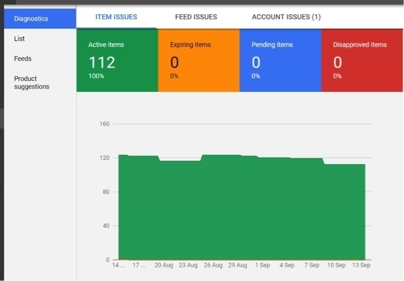Click the 112 active items count

pyautogui.click(x=101, y=62)
